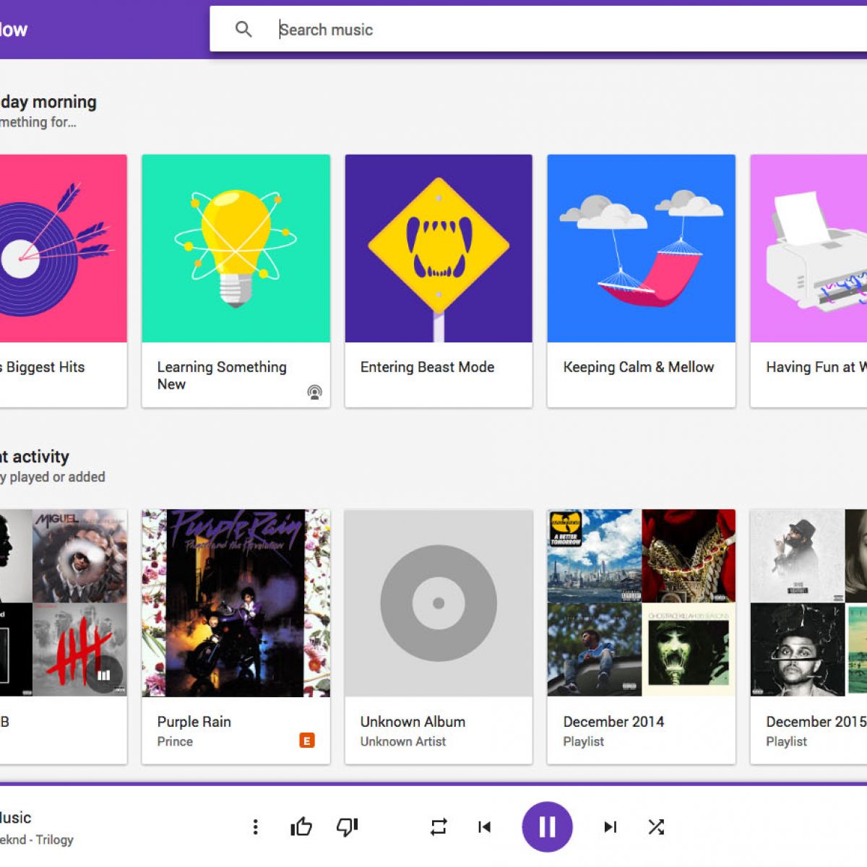Click the search magnifier icon
This screenshot has width=867, height=867.
click(243, 30)
